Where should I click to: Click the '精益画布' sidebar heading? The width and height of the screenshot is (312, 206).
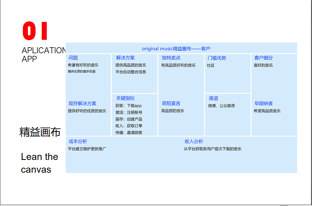(x=40, y=132)
